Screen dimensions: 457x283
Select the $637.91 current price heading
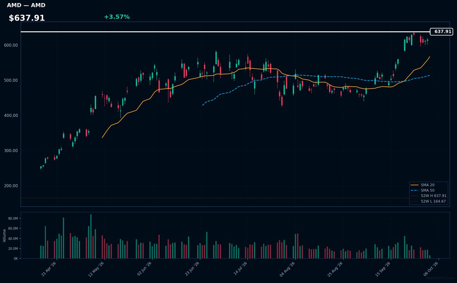[27, 18]
